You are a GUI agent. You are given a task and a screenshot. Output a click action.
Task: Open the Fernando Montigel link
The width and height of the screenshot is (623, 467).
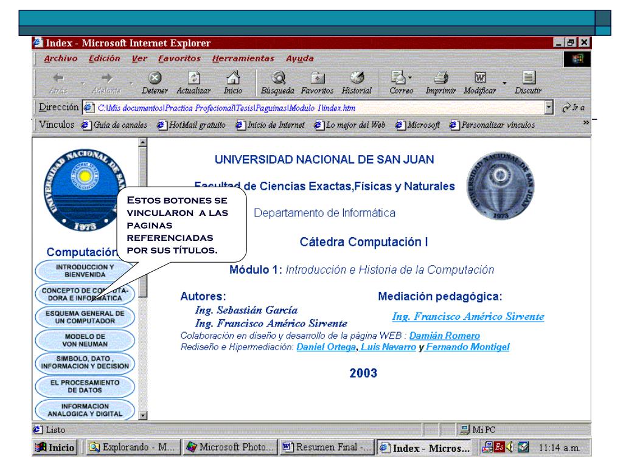point(468,347)
